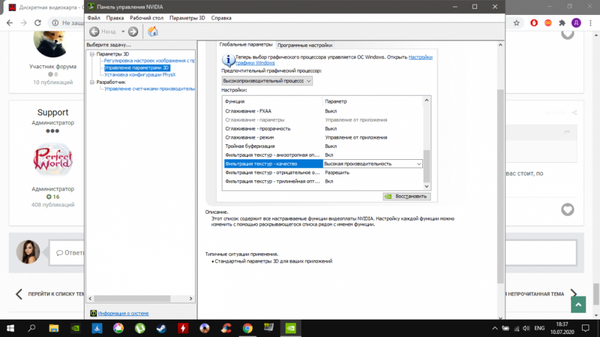
Task: Open back-history dropdown arrow next to Назад
Action: point(123,32)
